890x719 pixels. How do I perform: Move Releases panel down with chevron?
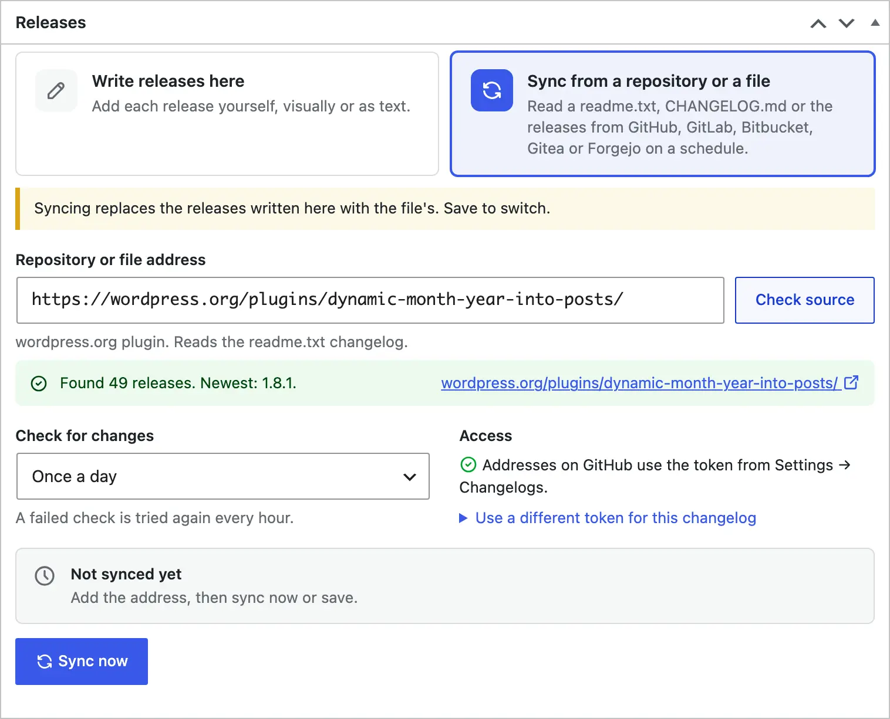coord(847,23)
